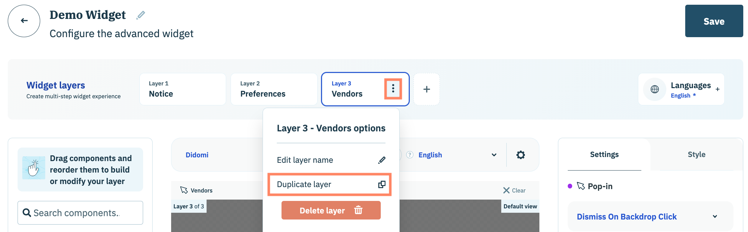Viewport: 748px width, 232px height.
Task: Click the globe icon in Languages
Action: pyautogui.click(x=654, y=89)
